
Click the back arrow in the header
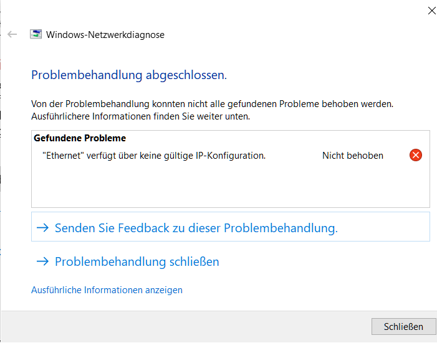coord(12,34)
